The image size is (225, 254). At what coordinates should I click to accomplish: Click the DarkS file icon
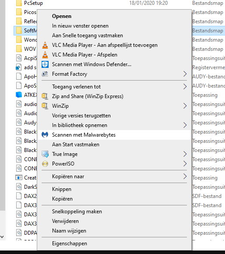(x=19, y=187)
